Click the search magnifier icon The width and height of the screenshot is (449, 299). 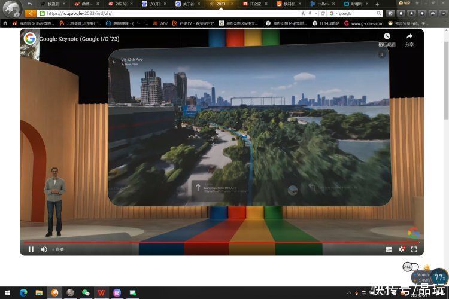coord(379,13)
